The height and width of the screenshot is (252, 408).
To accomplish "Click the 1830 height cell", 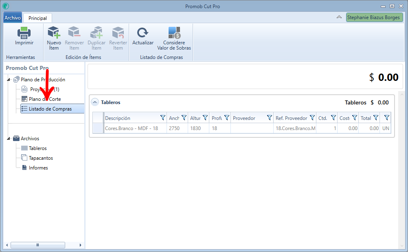I will pos(199,128).
